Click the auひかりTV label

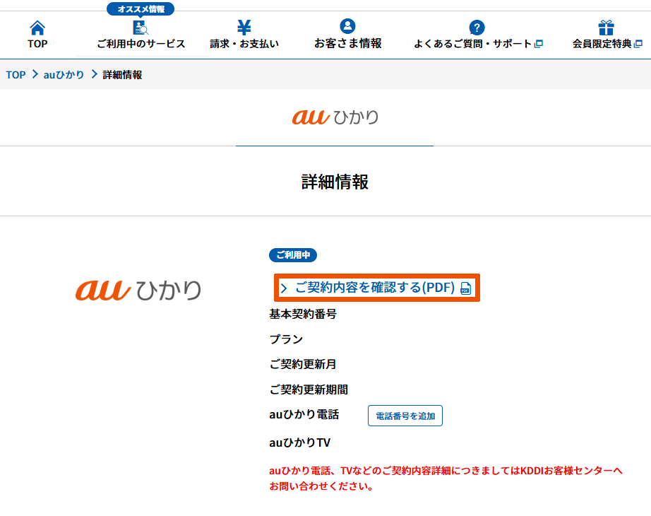tap(300, 442)
